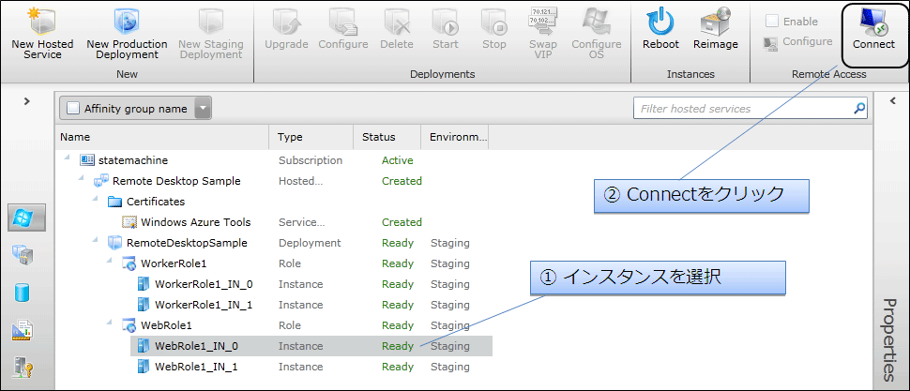This screenshot has width=910, height=391.
Task: Toggle the Remote Access Enable checkbox
Action: [772, 22]
